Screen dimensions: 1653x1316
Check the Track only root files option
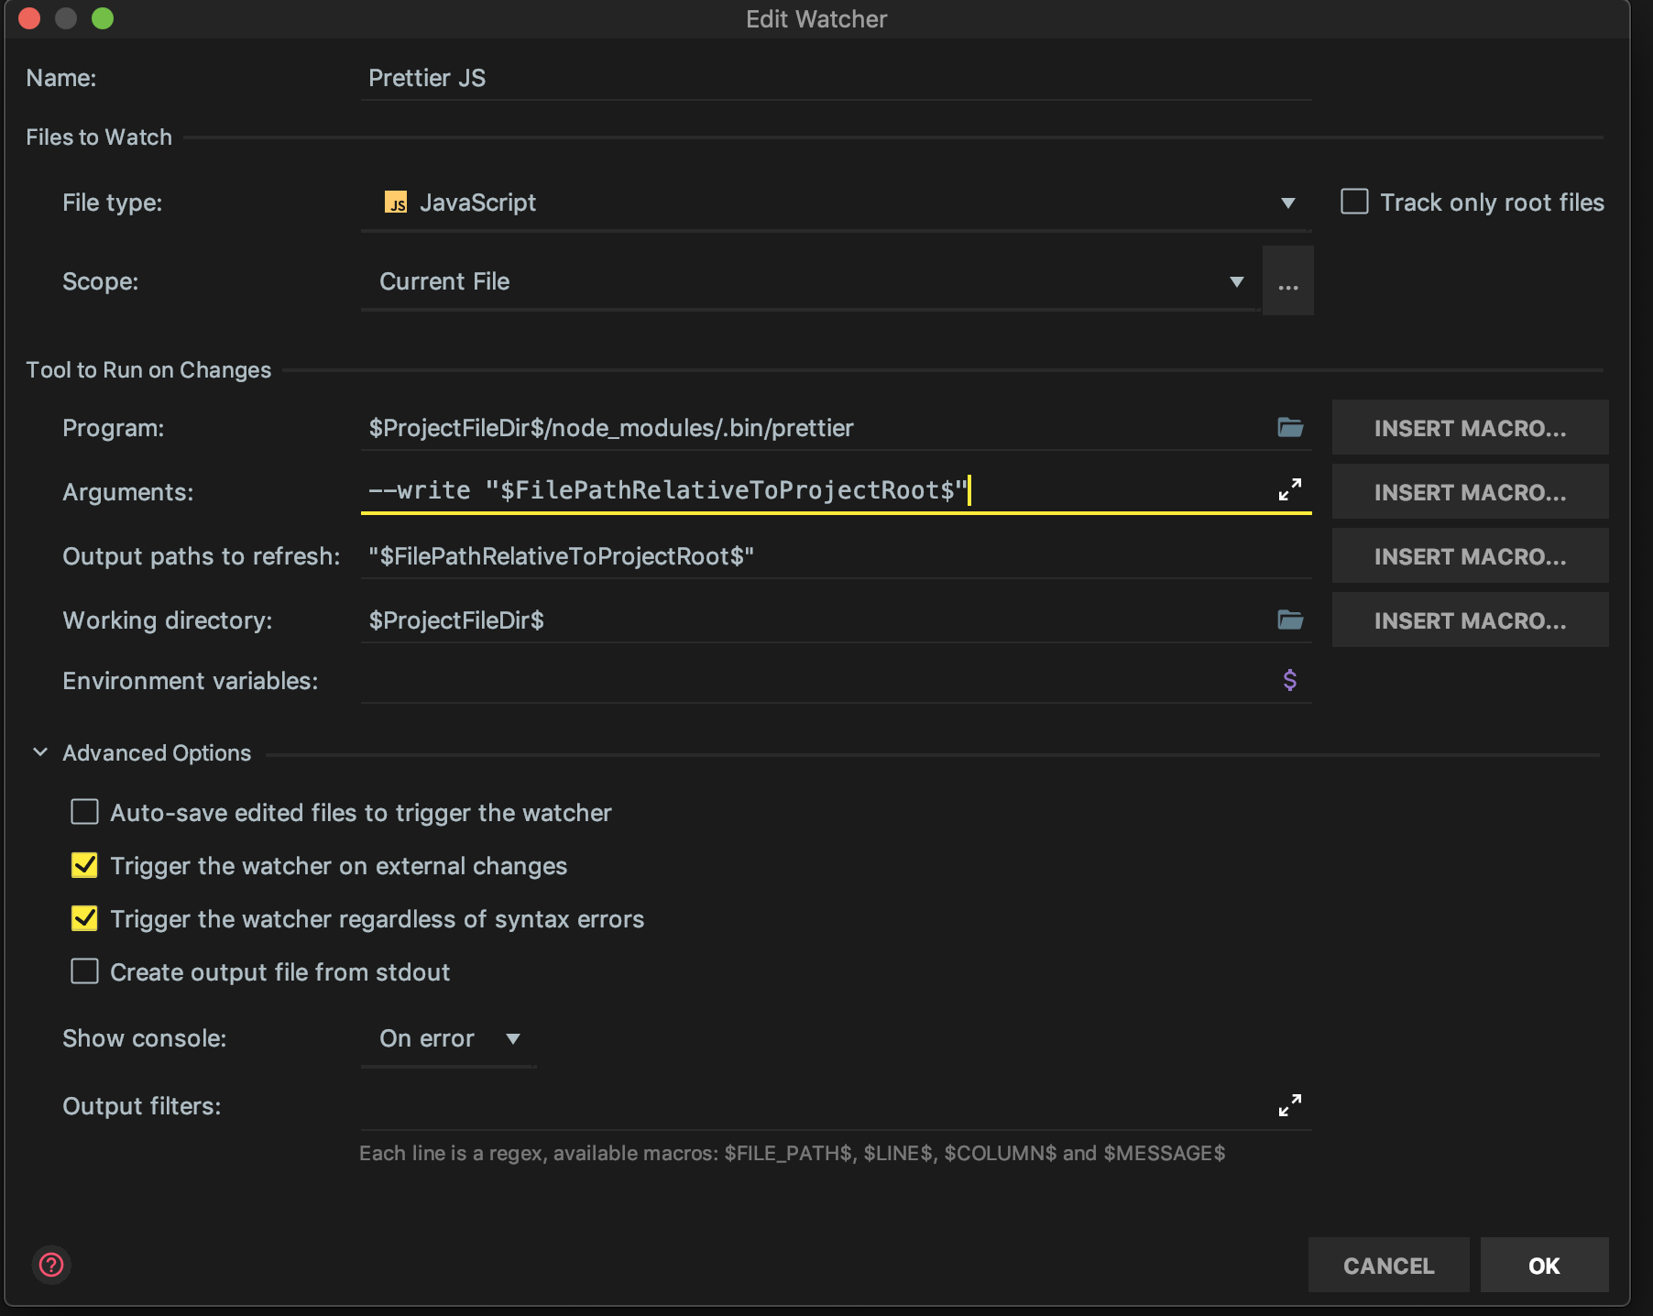tap(1353, 202)
